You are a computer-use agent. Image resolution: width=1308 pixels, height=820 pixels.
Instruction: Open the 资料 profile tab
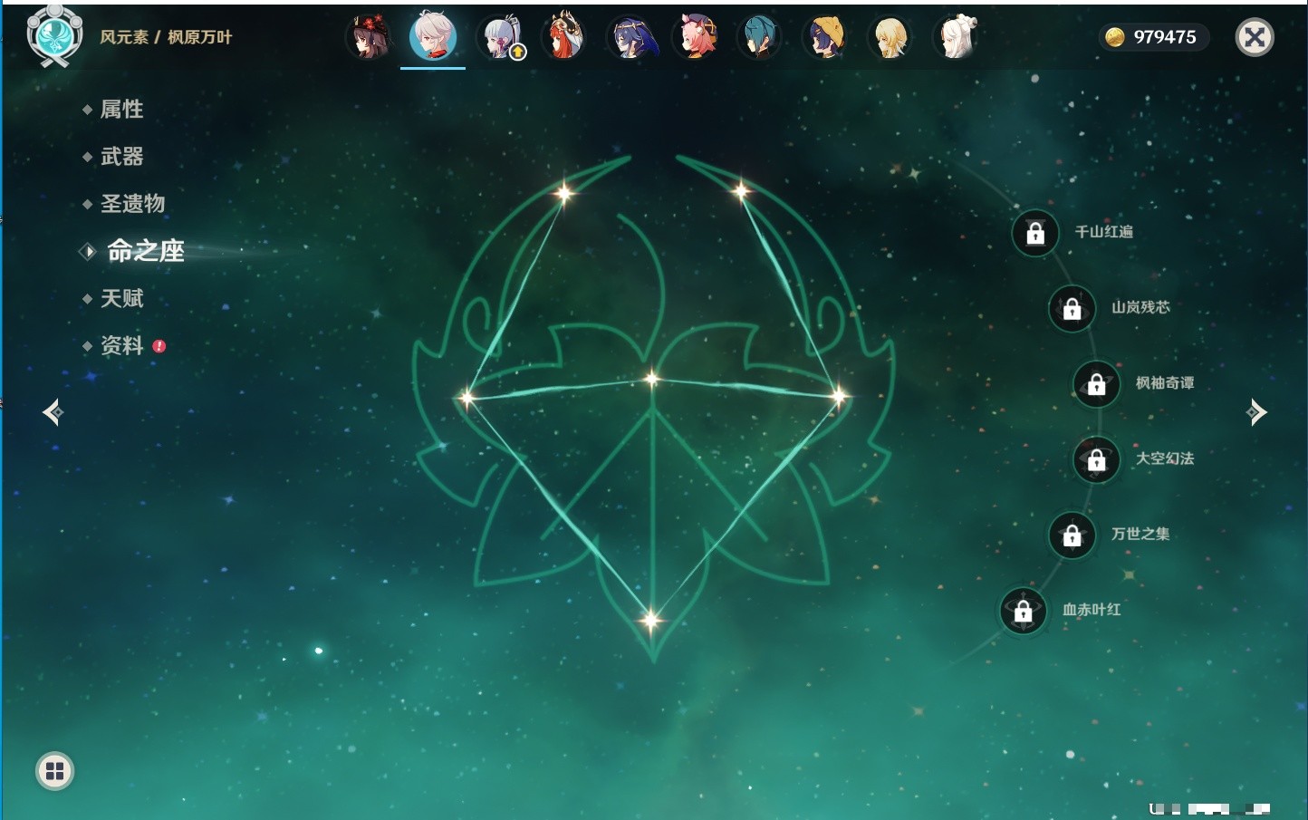pyautogui.click(x=123, y=345)
